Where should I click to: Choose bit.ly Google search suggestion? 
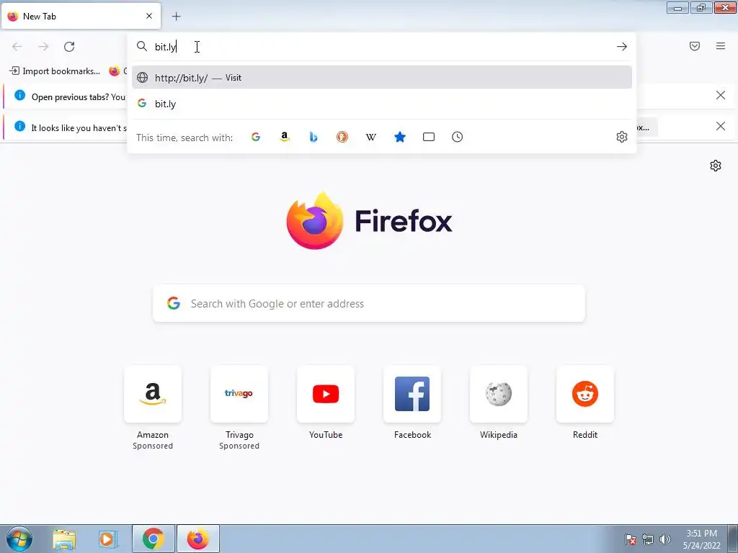(x=382, y=104)
